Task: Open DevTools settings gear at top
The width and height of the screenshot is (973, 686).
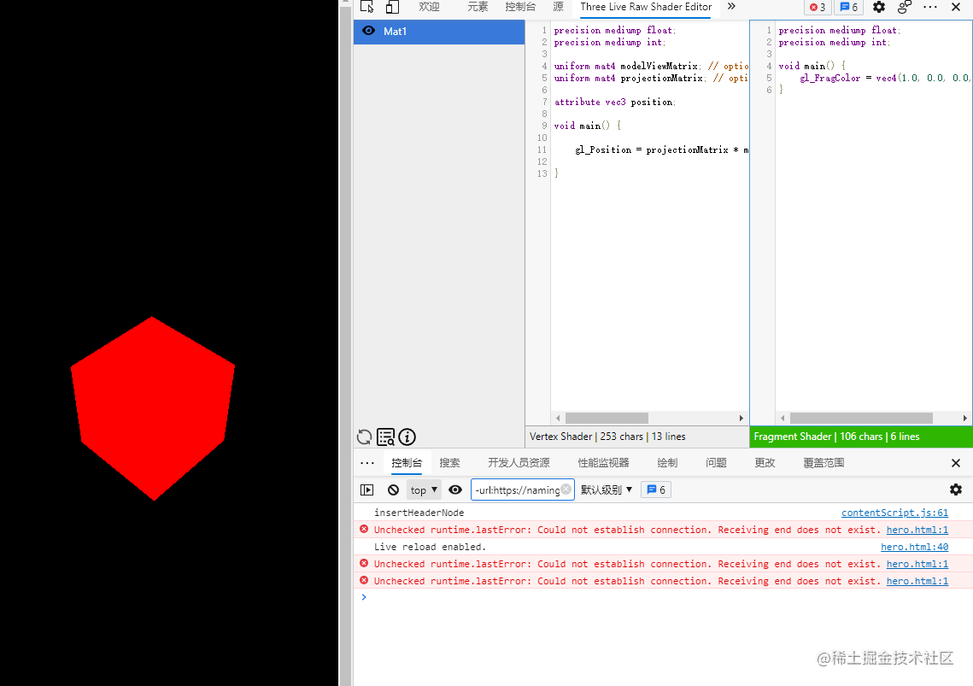Action: [x=879, y=7]
